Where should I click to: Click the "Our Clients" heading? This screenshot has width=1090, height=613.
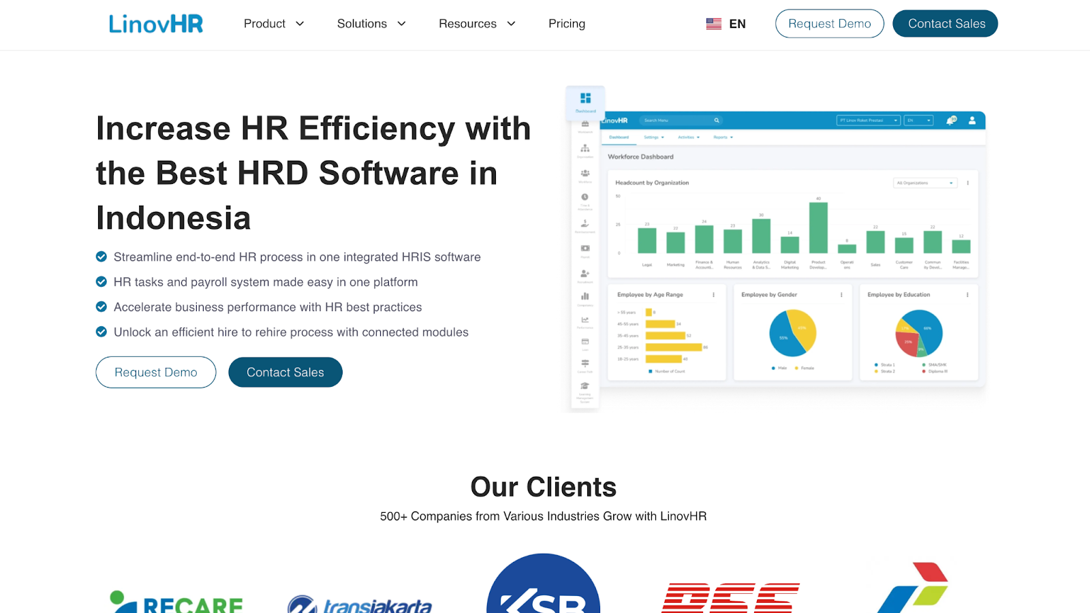pyautogui.click(x=544, y=487)
